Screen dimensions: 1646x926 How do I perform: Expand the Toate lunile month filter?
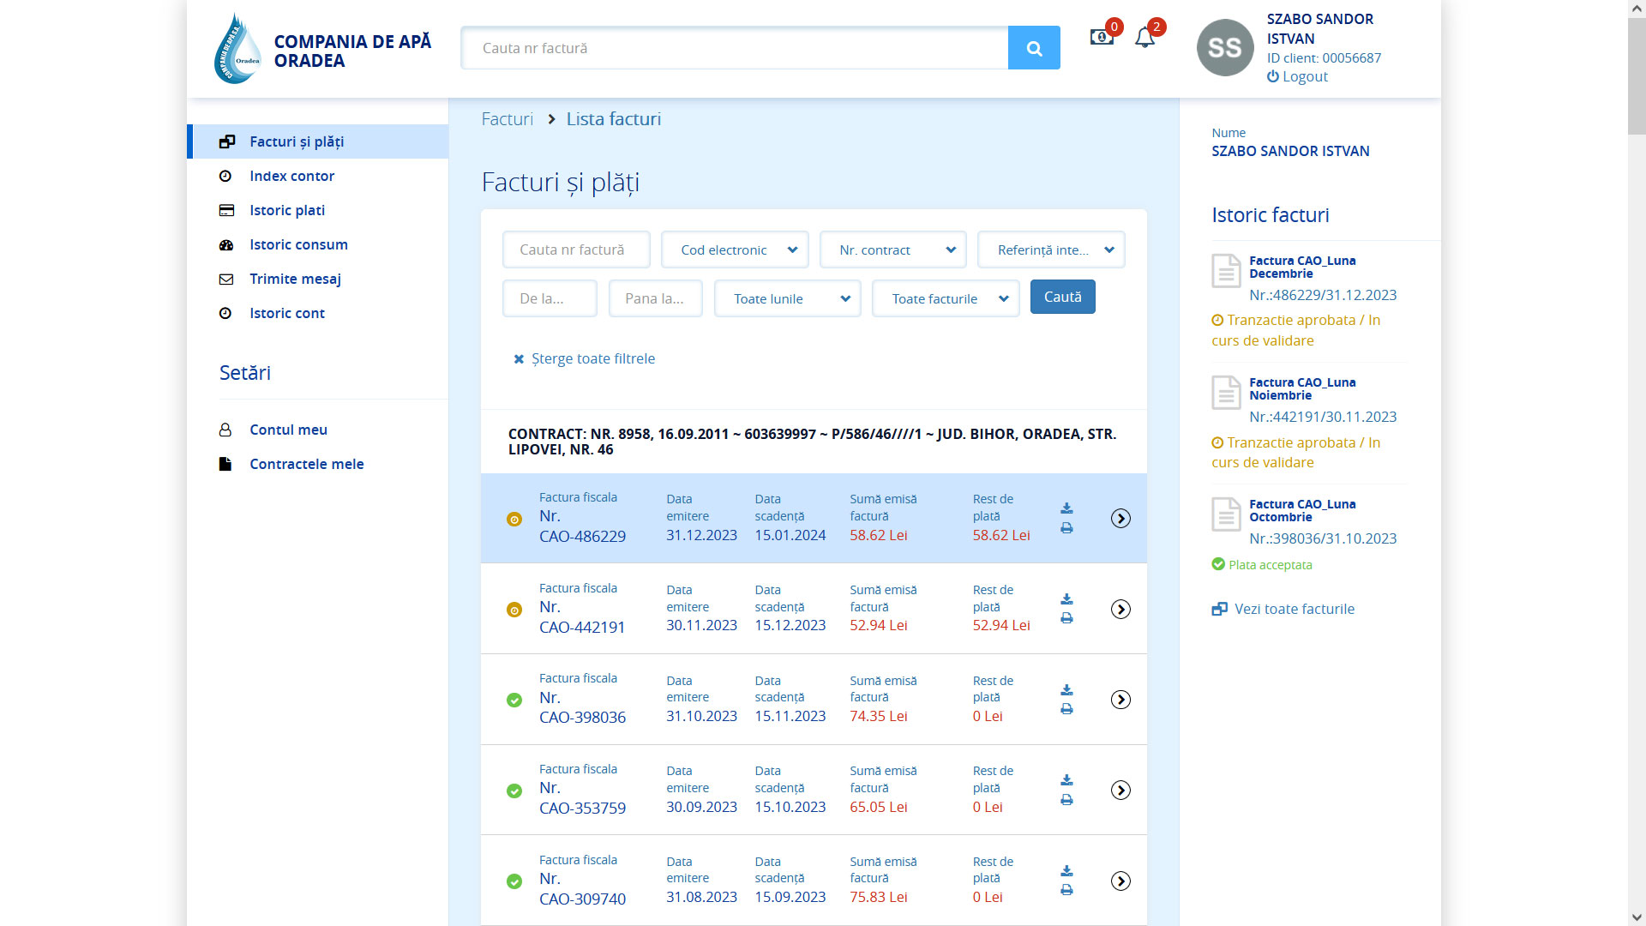[x=787, y=299]
